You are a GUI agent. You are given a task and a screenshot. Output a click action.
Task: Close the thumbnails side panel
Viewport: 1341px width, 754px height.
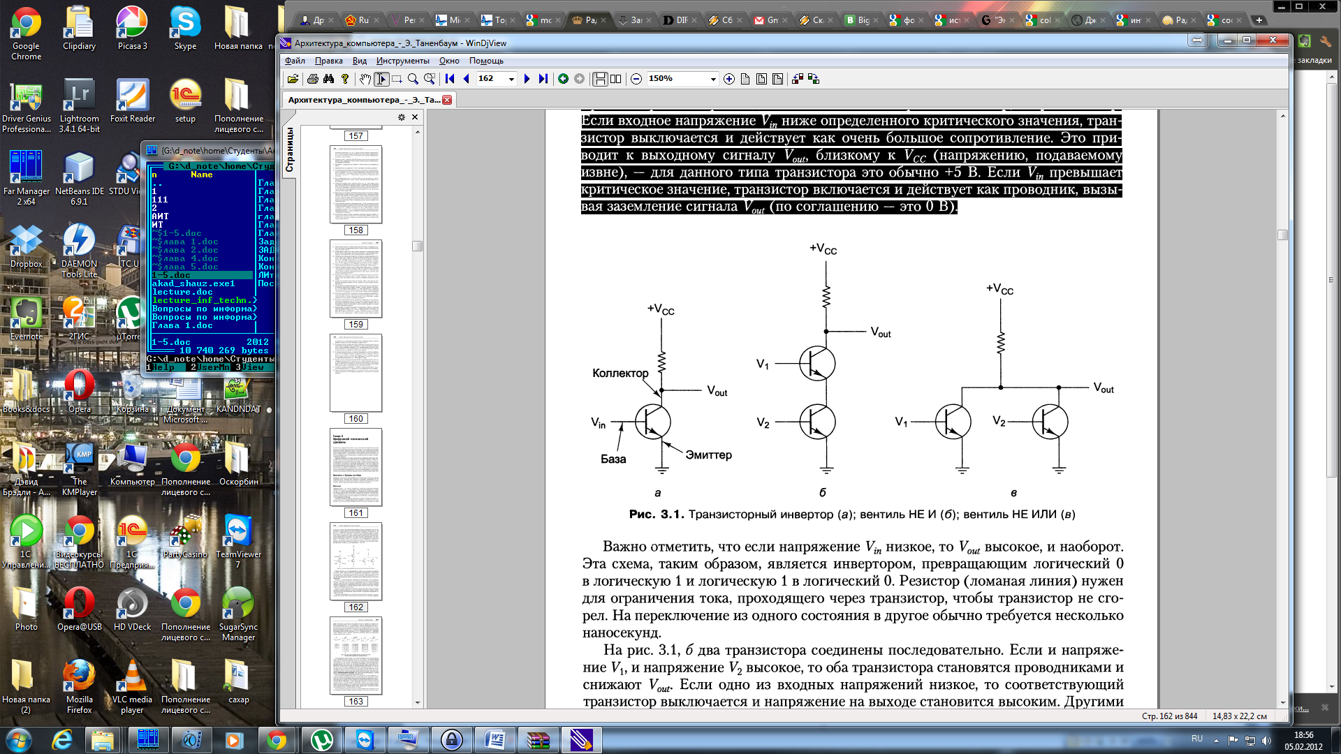pyautogui.click(x=415, y=117)
